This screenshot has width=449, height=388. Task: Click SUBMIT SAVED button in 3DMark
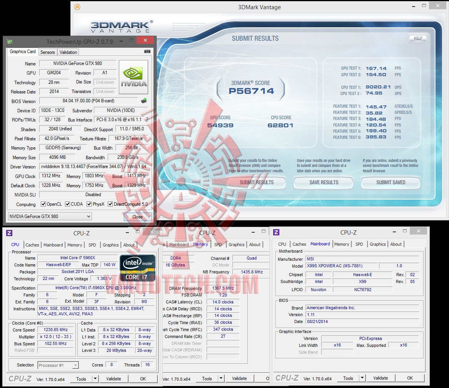[x=391, y=183]
